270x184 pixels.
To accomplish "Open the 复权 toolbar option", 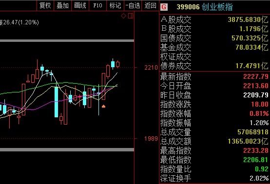I will point(45,5).
